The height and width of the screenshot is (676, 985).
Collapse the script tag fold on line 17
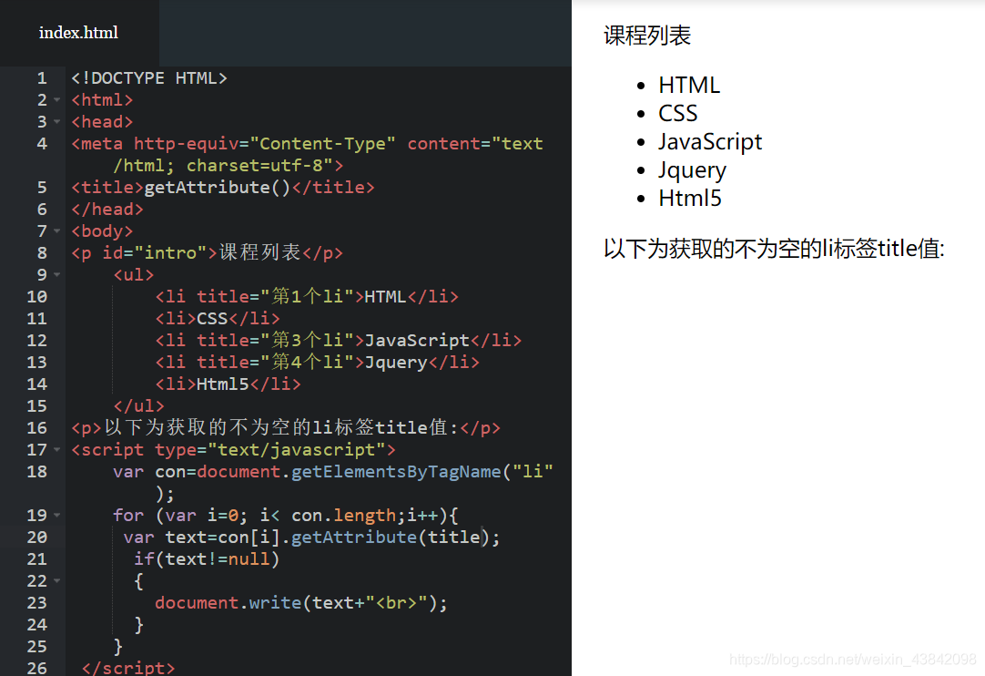[57, 450]
